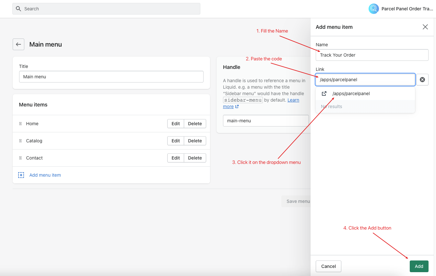Click the top Search bar
The image size is (436, 276).
[x=106, y=9]
